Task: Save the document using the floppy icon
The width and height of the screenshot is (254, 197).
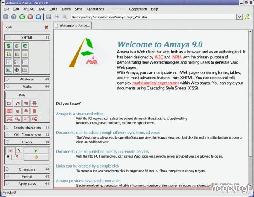Action: [x=49, y=17]
